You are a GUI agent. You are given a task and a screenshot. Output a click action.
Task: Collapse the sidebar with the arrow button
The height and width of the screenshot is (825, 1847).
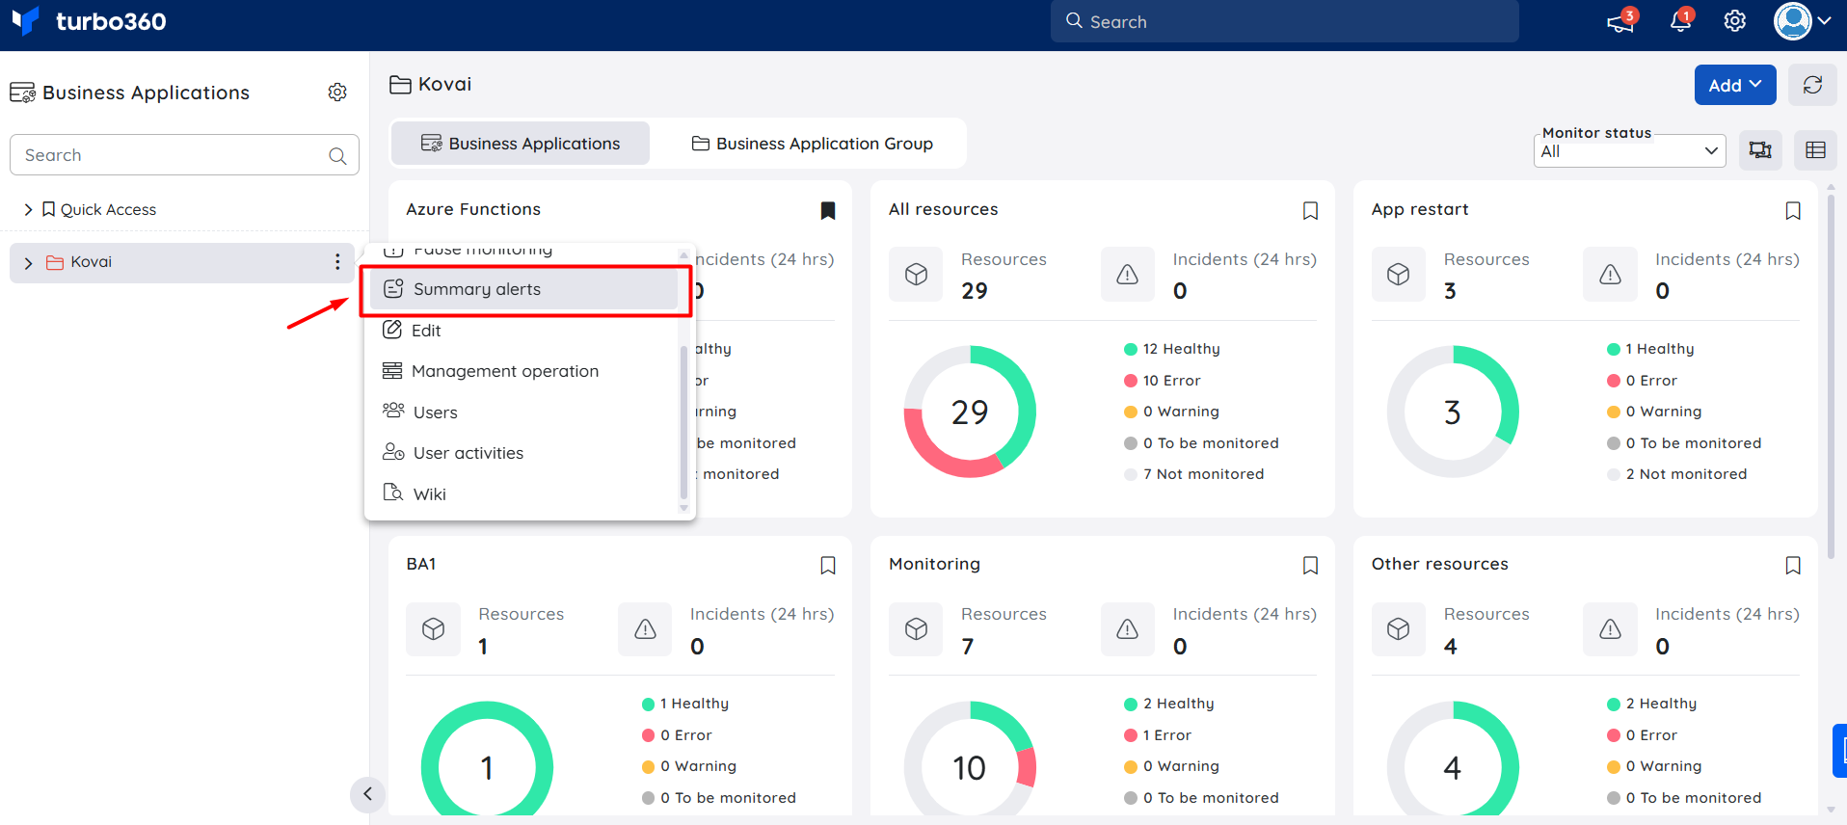[x=367, y=794]
